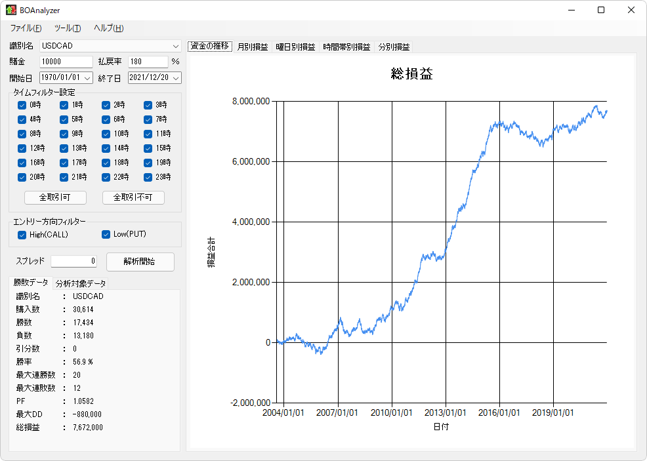
Task: Minimize the BOAnalyzer window
Action: click(572, 10)
